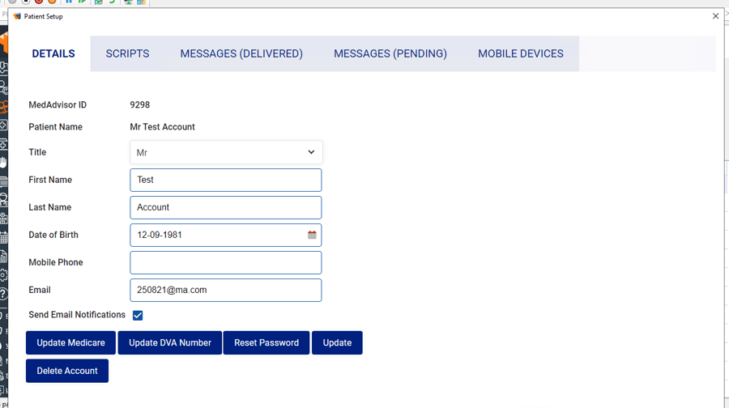Click Update DVA Number button
The height and width of the screenshot is (408, 729).
(170, 343)
